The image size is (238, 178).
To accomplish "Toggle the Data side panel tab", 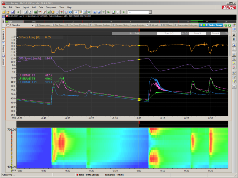I will [x=3, y=21].
